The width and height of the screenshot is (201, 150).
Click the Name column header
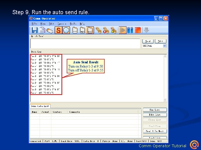pos(34,112)
